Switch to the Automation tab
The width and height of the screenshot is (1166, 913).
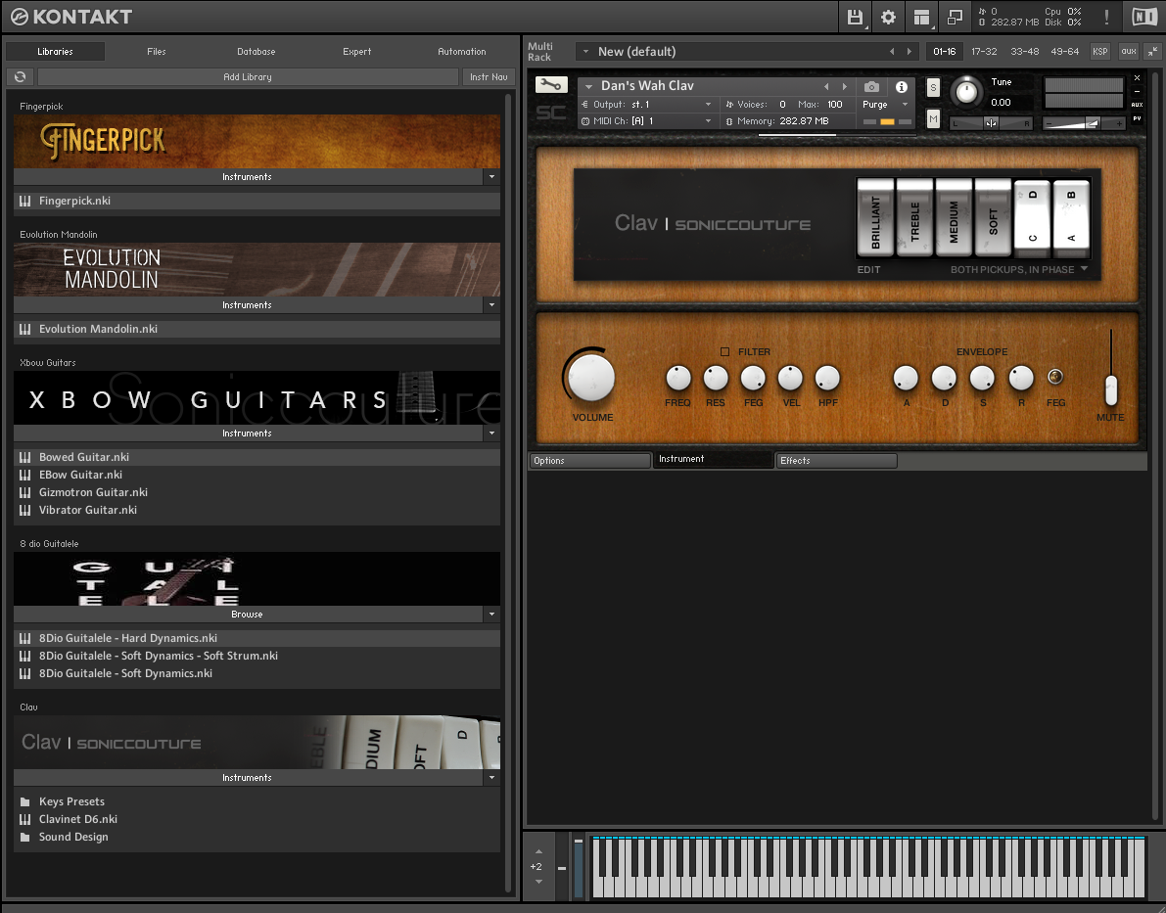[462, 51]
